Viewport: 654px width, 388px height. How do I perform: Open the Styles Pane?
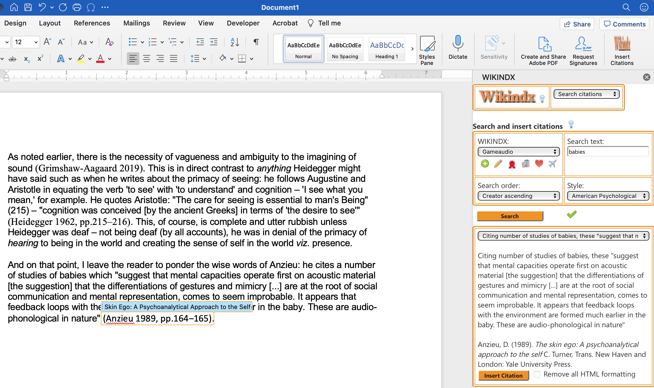(427, 50)
